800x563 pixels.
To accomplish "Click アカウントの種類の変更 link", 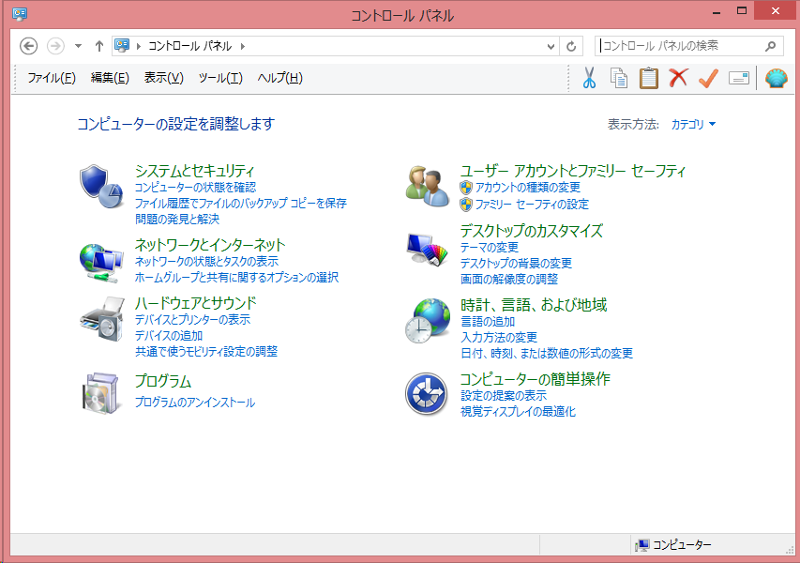I will click(528, 188).
